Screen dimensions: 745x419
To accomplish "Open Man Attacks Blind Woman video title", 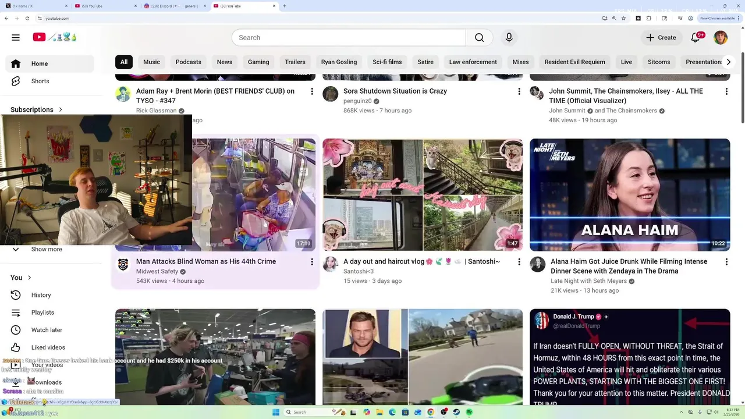I will pyautogui.click(x=206, y=261).
